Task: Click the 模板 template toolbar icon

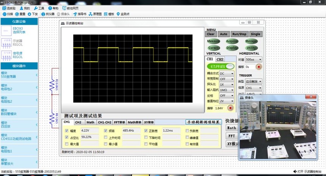Action: tap(106, 14)
